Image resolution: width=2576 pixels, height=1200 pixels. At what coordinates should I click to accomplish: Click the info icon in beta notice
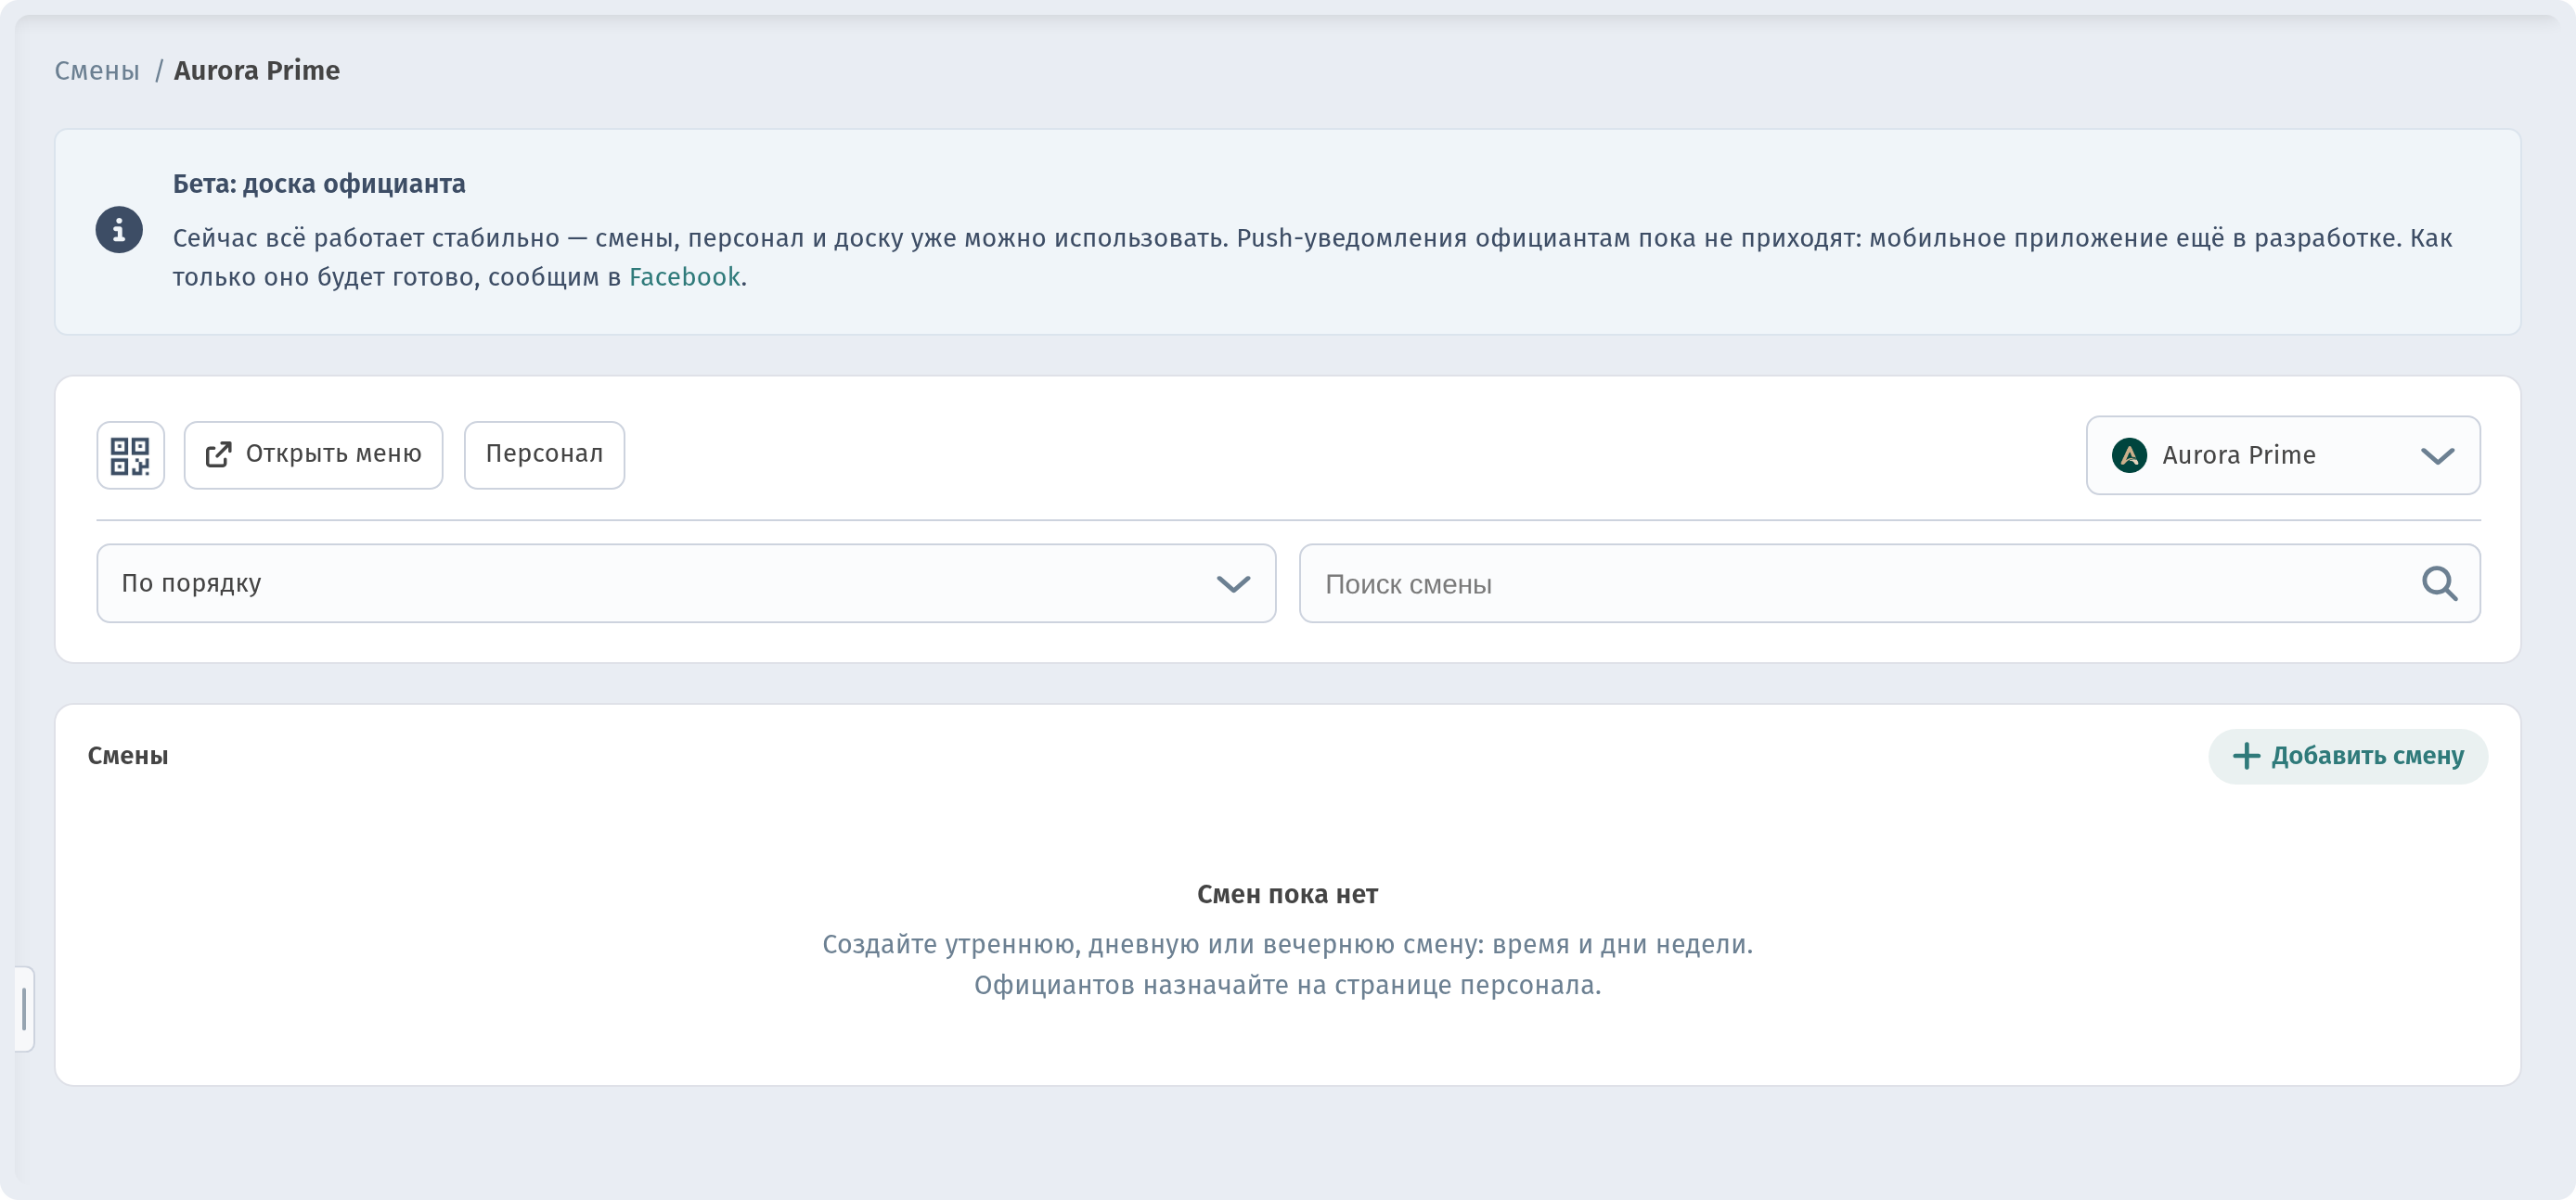119,231
